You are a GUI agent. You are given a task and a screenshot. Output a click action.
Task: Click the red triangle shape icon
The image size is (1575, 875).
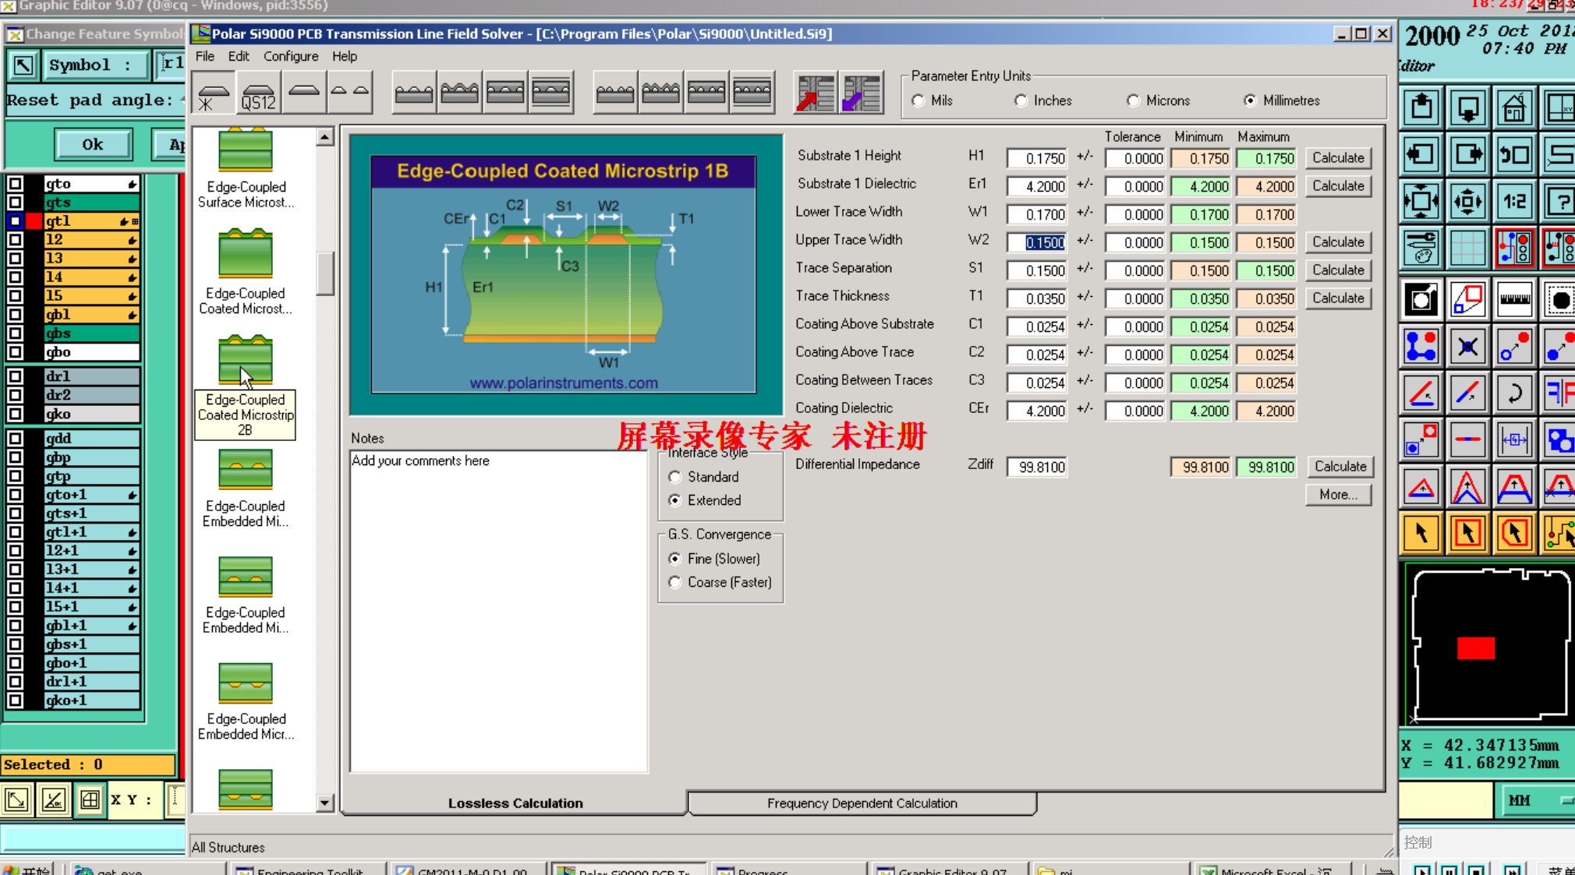1421,487
